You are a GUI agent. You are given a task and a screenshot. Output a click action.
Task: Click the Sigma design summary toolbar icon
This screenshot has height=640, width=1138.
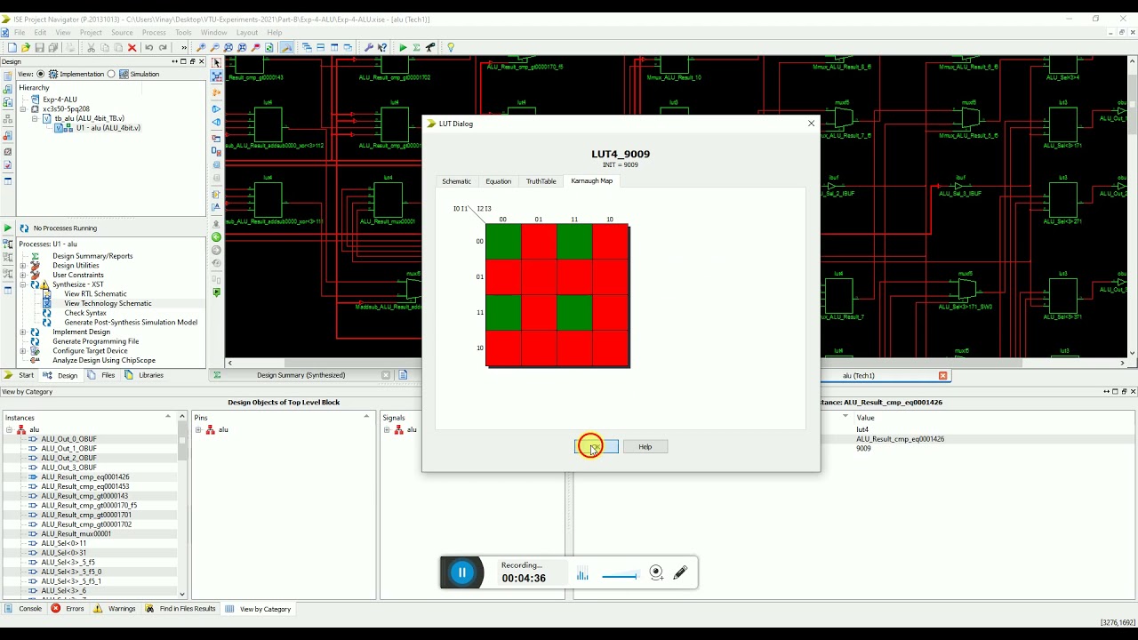(x=416, y=47)
